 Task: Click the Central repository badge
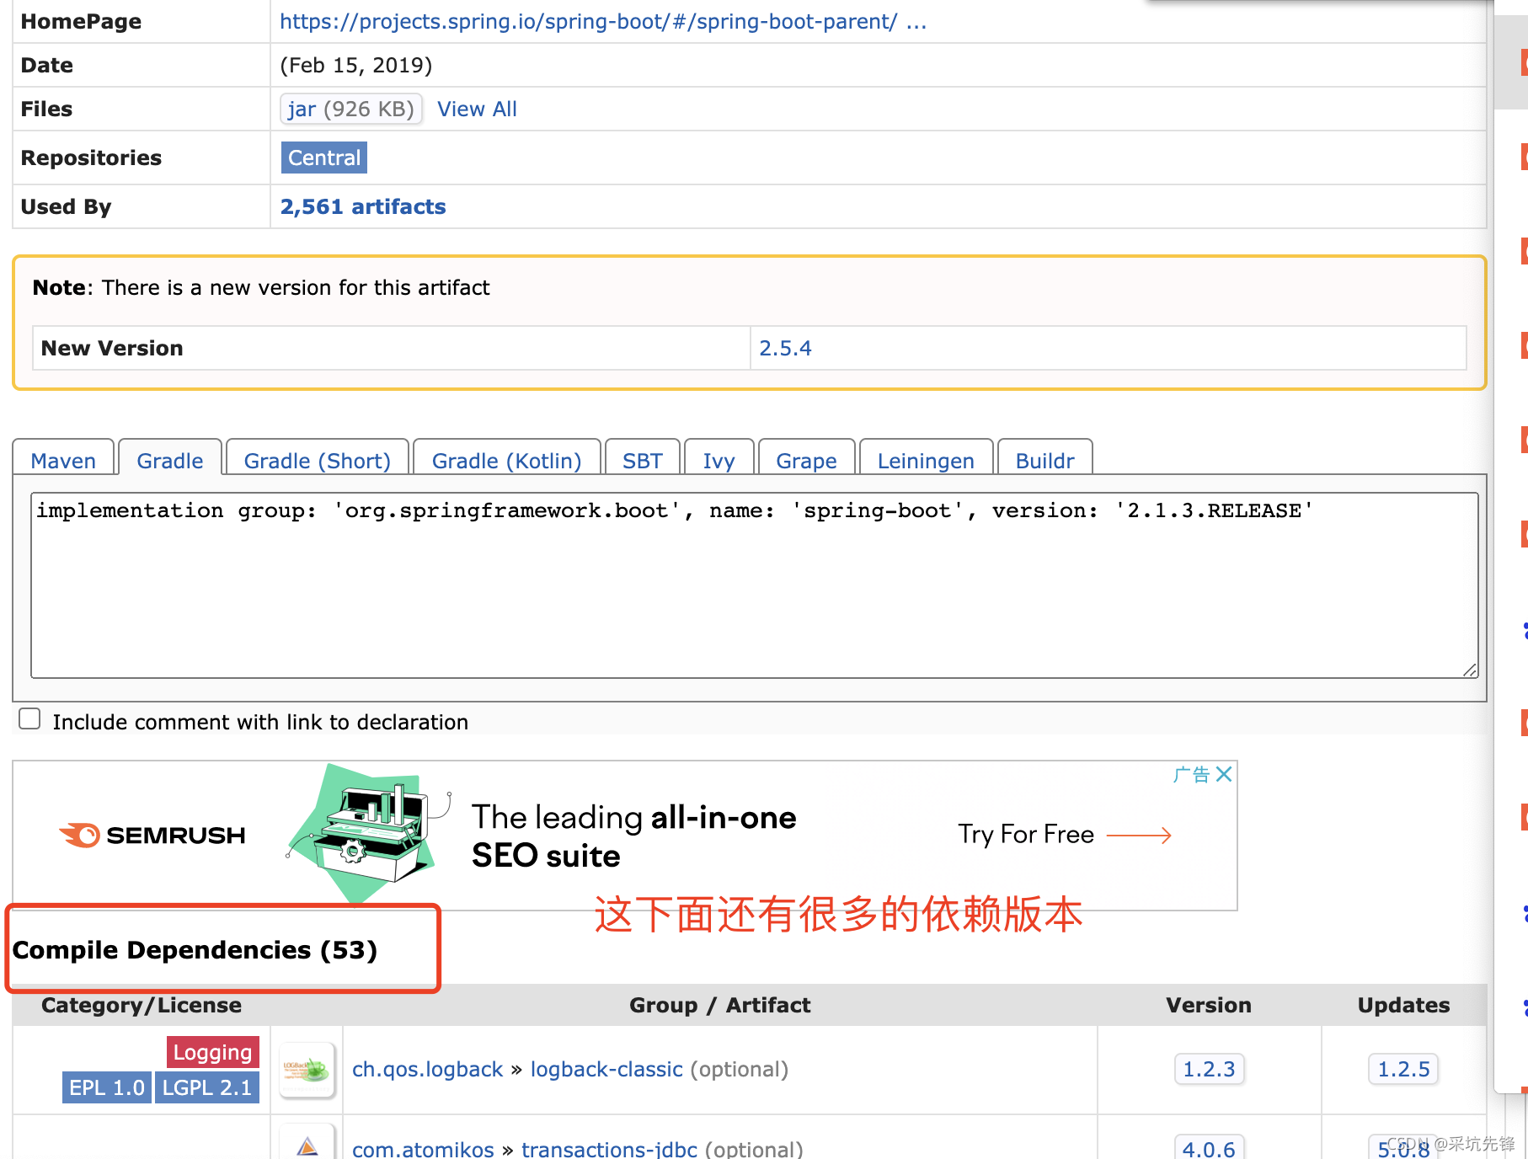click(x=324, y=158)
